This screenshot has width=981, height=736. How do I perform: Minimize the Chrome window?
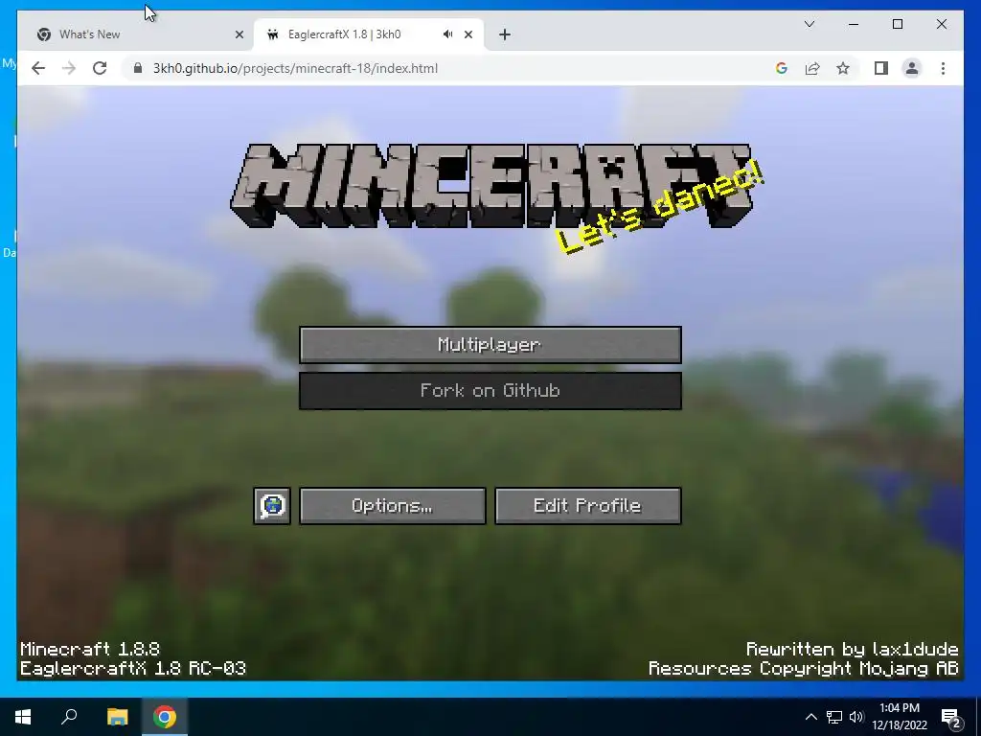(x=854, y=24)
